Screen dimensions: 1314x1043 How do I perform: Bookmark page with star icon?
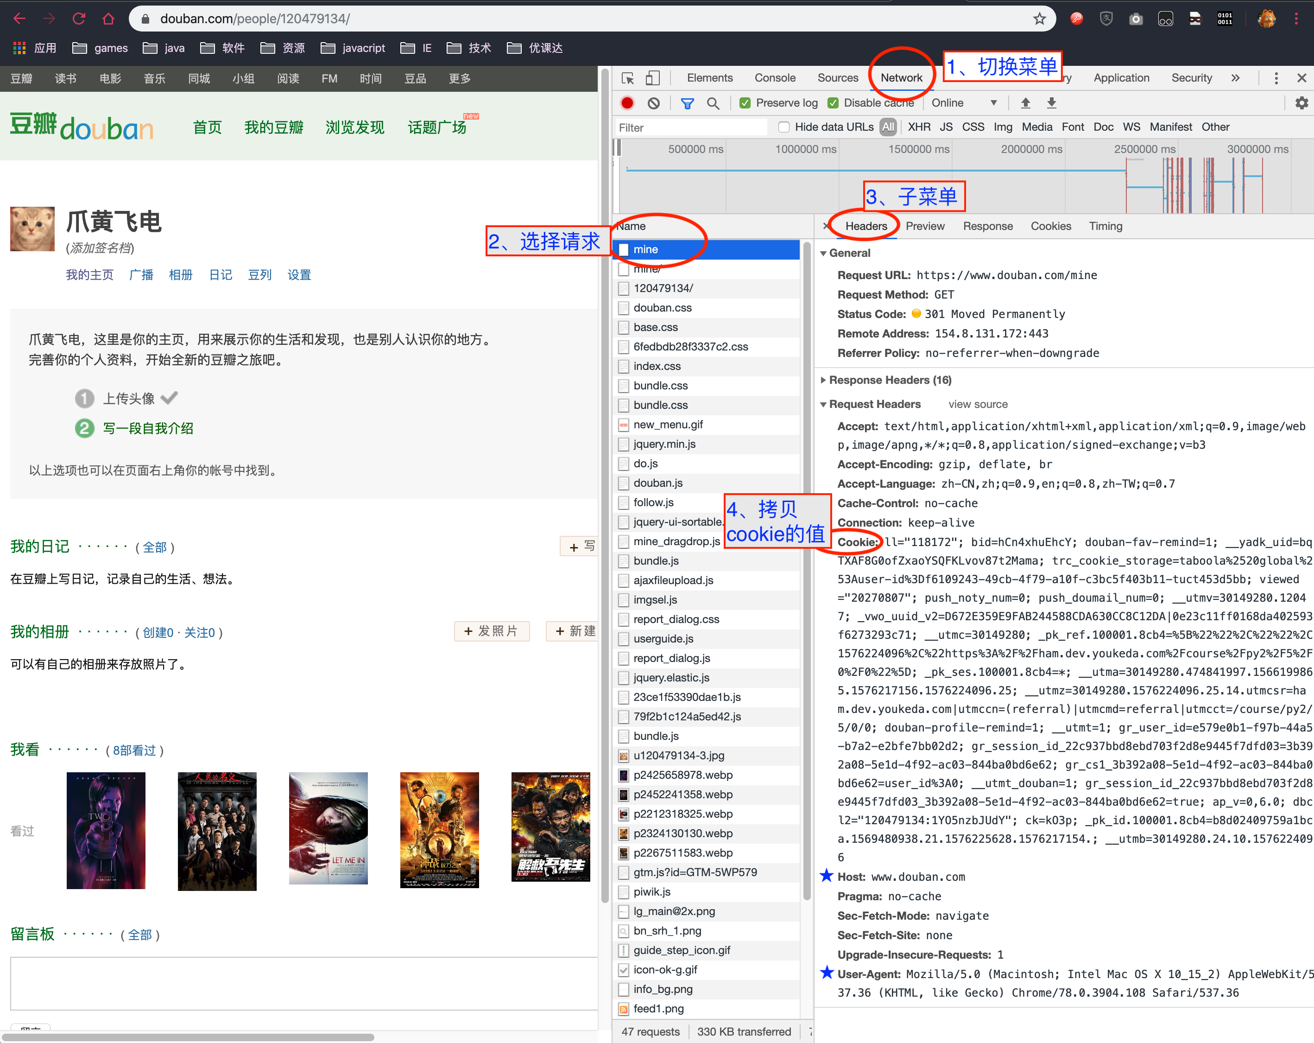point(1040,19)
